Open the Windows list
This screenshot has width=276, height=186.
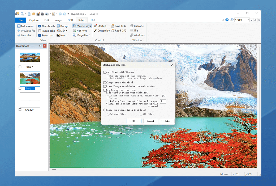(137, 35)
